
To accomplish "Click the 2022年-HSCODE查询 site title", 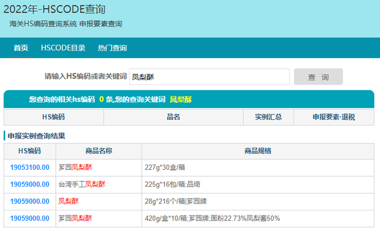I will [x=54, y=9].
